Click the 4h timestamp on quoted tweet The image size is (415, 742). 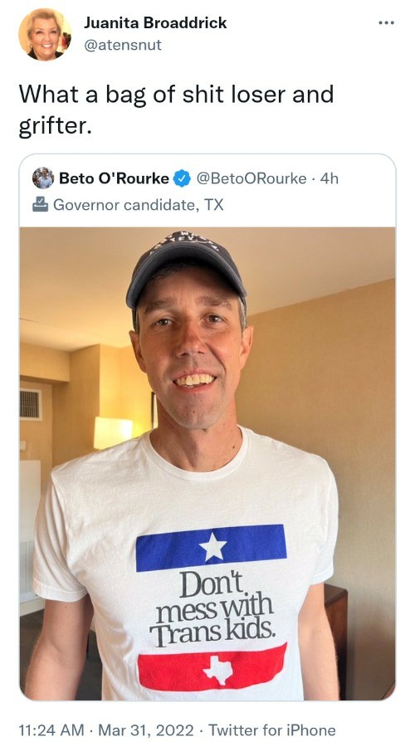[330, 178]
